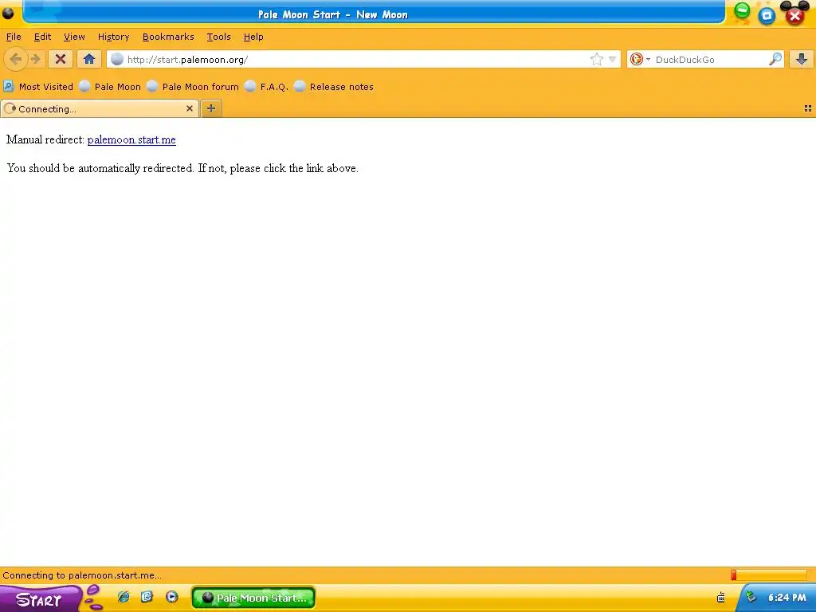Click the 6:24 PM clock
The height and width of the screenshot is (612, 816).
pos(787,598)
